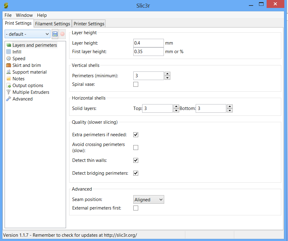This screenshot has width=288, height=241.
Task: Select the Infill settings icon in sidebar
Action: tap(9, 52)
